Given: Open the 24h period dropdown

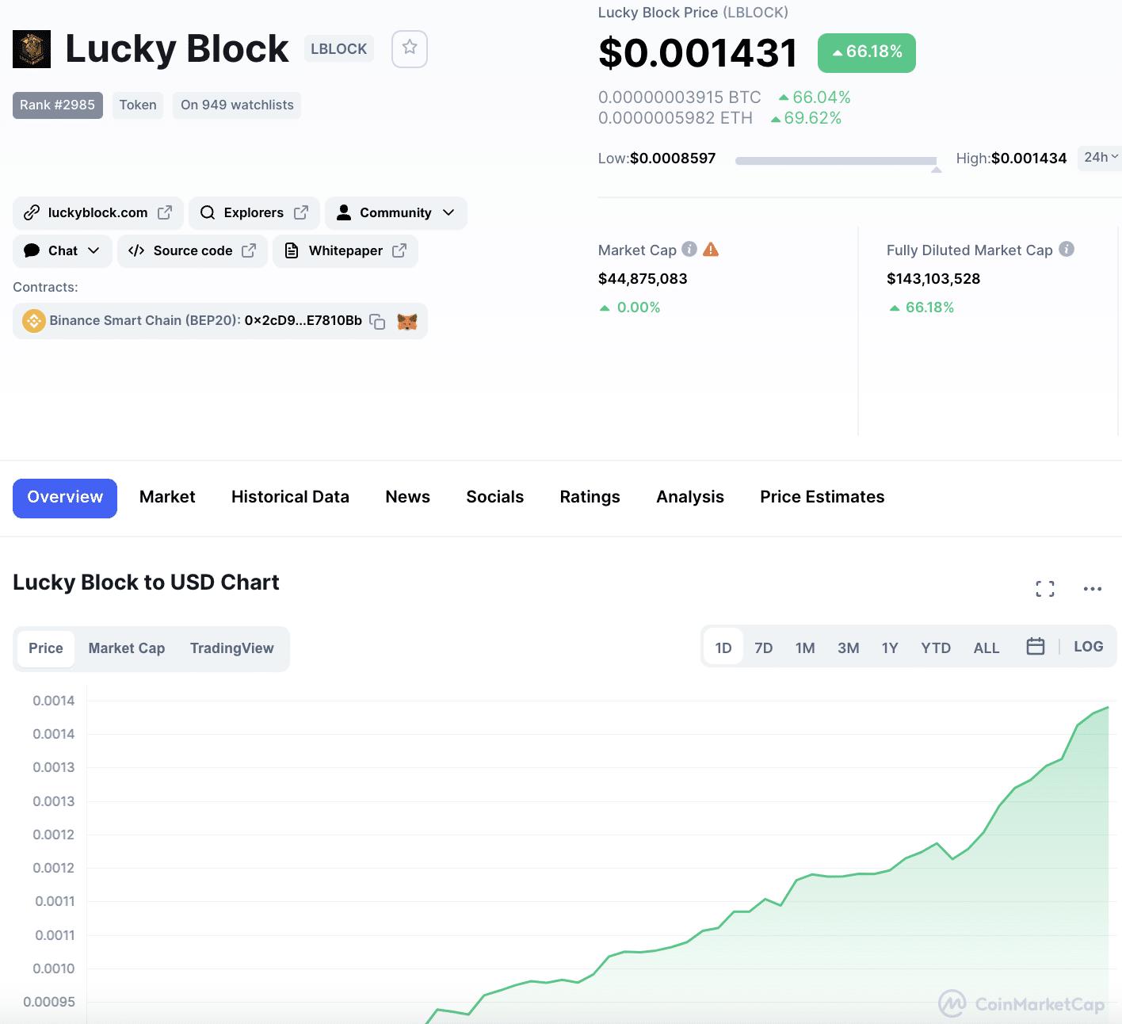Looking at the screenshot, I should pyautogui.click(x=1101, y=158).
